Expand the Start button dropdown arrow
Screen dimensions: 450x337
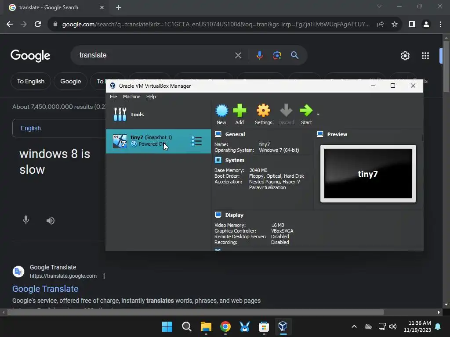coord(318,115)
